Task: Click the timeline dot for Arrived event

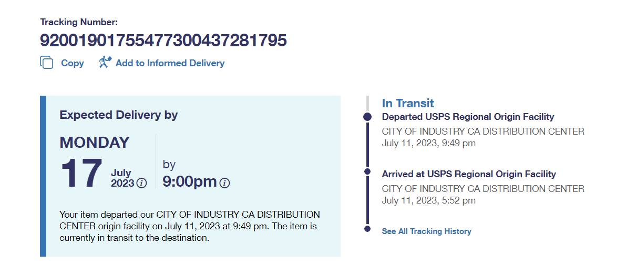Action: (x=367, y=171)
